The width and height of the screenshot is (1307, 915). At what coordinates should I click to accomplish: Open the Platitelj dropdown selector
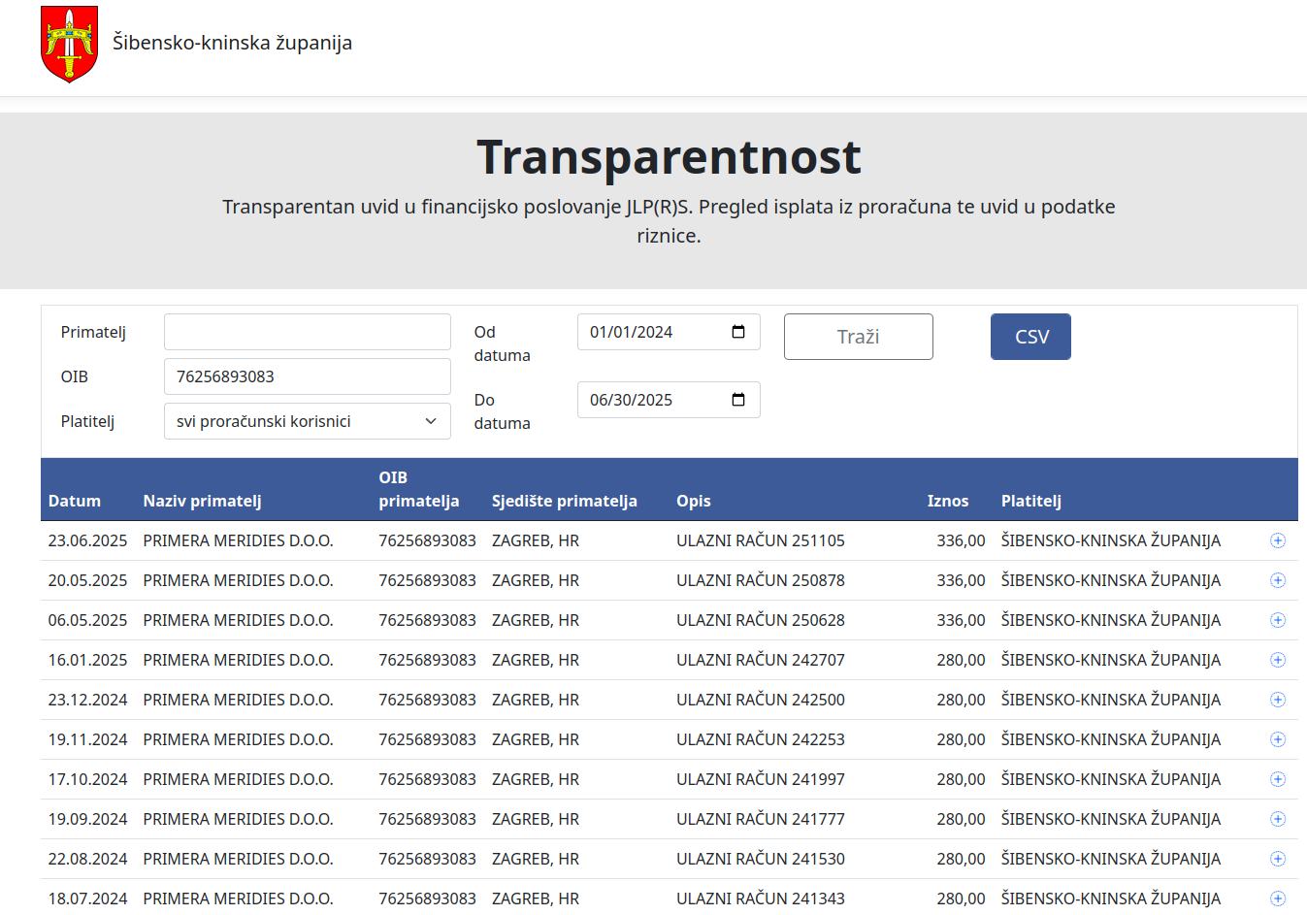pyautogui.click(x=307, y=421)
